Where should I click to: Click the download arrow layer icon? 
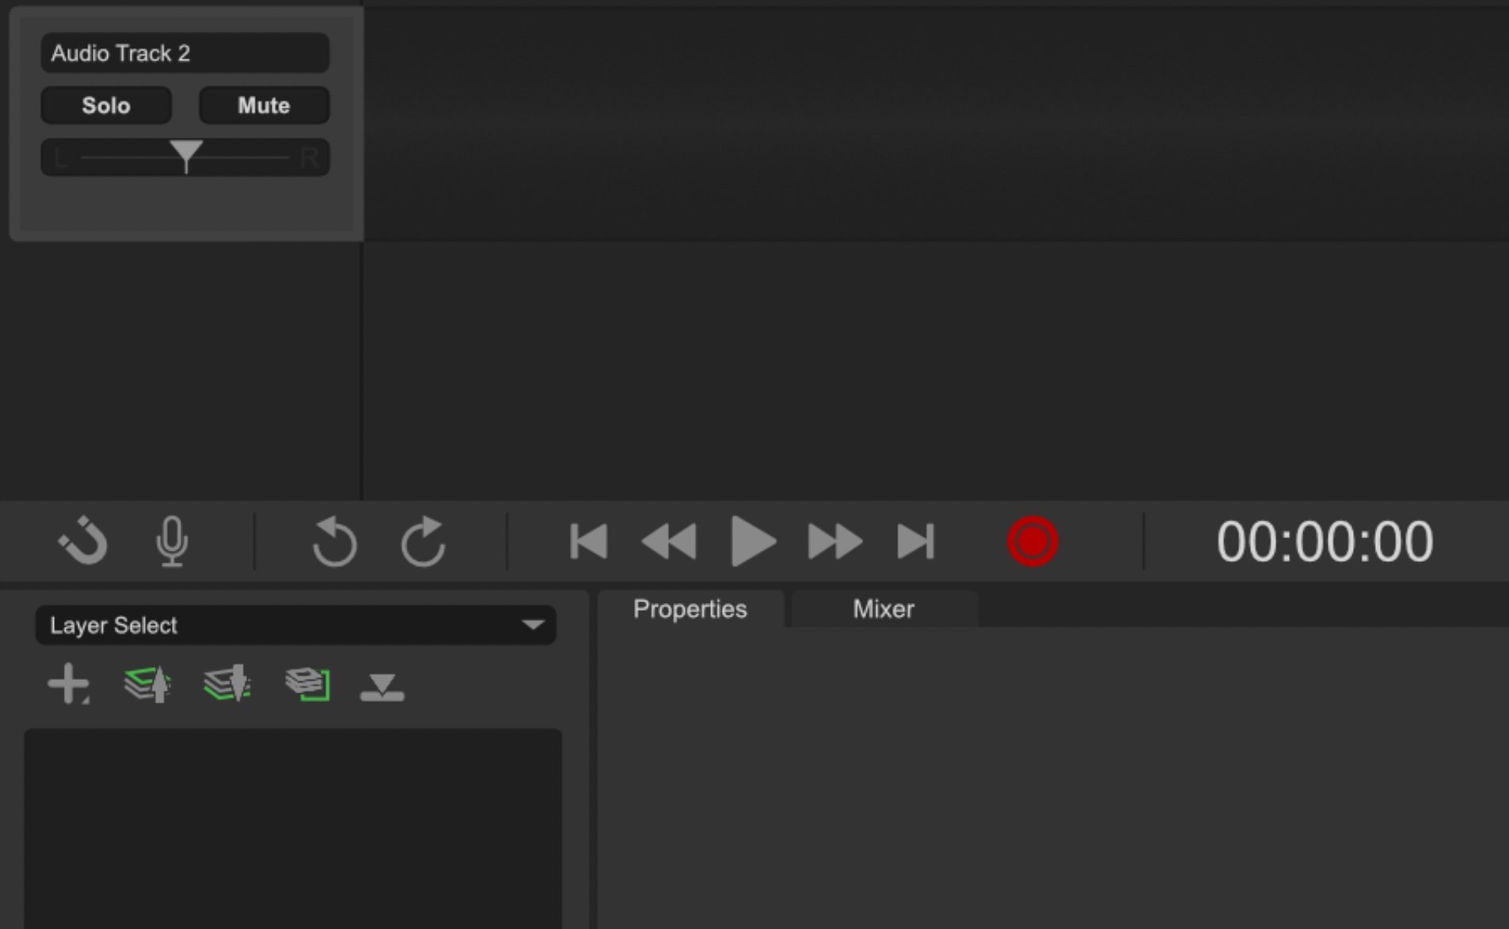tap(382, 687)
